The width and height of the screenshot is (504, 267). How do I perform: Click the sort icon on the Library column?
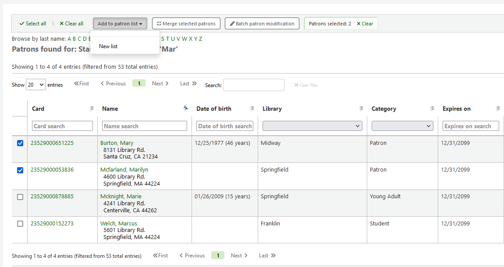point(362,108)
